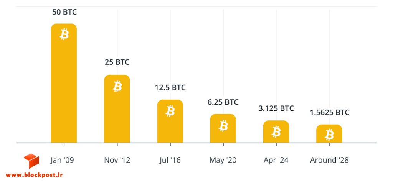Click the orange Blockpost cube logo

click(31, 161)
